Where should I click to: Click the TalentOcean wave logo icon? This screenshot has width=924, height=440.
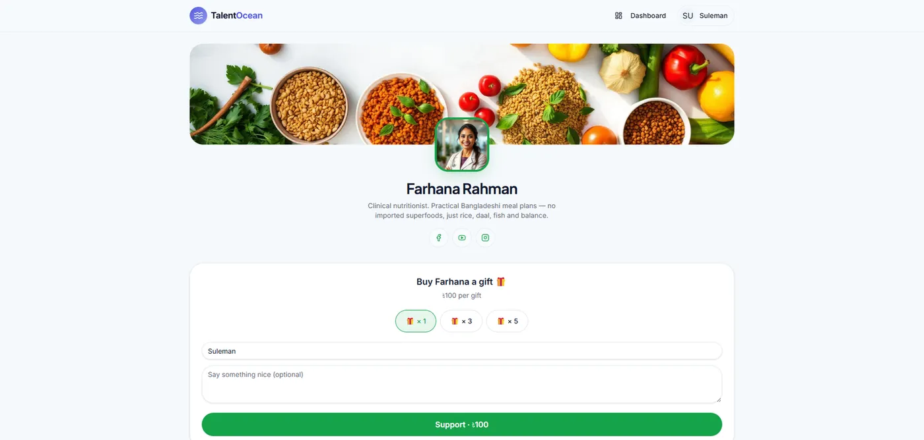coord(198,15)
